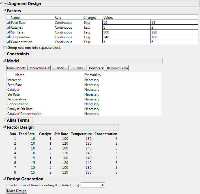The height and width of the screenshot is (194, 200).
Task: Click the Make Design button
Action: coord(17,191)
